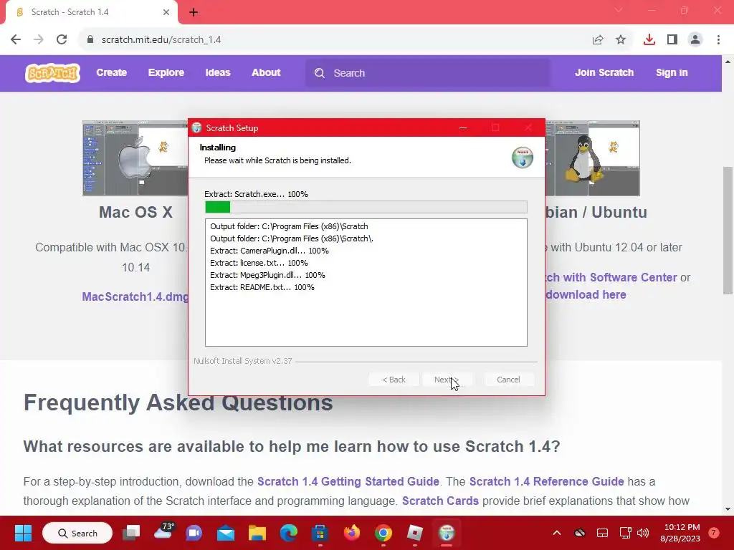Open the Create menu item

coord(111,72)
